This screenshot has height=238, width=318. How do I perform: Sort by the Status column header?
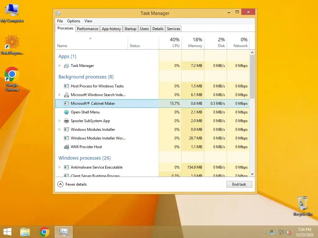pyautogui.click(x=143, y=43)
